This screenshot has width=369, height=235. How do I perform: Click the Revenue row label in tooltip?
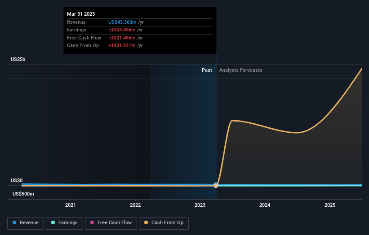76,22
